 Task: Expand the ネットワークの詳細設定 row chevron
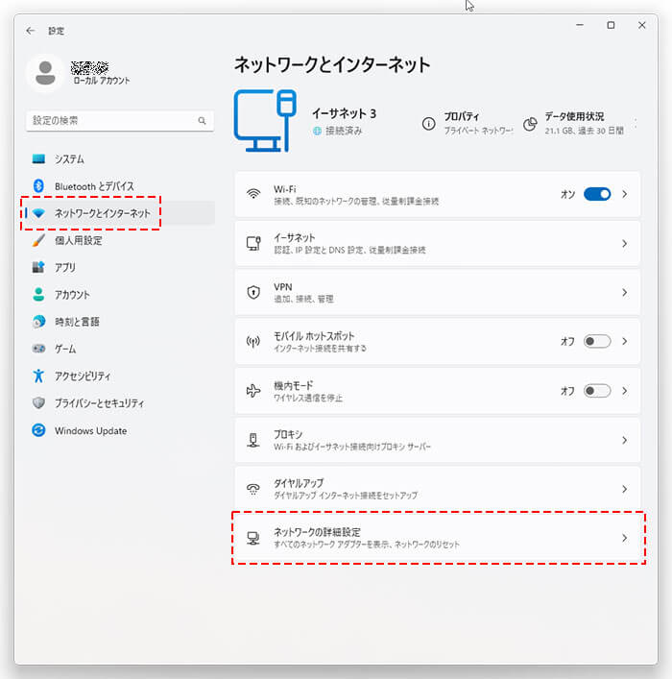click(x=624, y=538)
